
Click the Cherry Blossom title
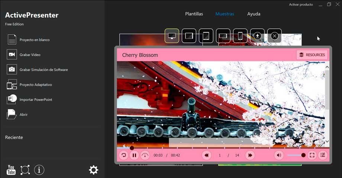(140, 55)
